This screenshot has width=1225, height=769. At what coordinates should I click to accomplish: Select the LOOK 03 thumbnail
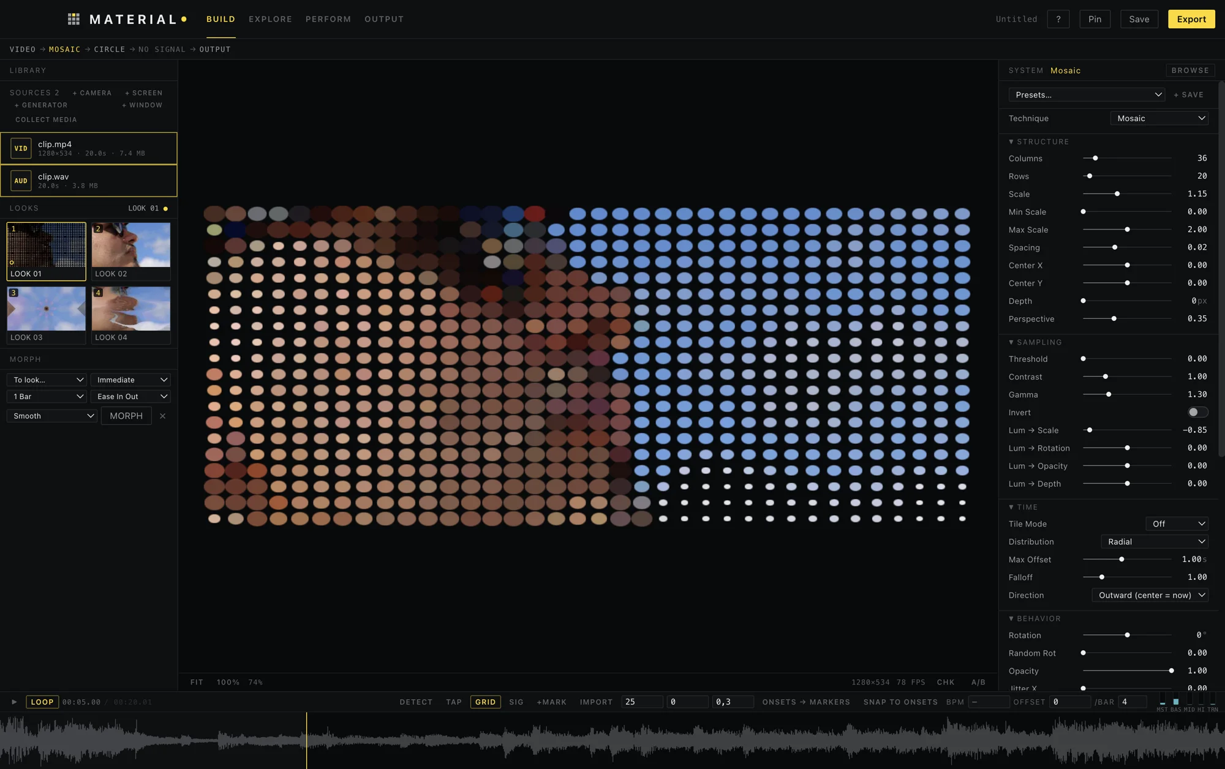[46, 315]
